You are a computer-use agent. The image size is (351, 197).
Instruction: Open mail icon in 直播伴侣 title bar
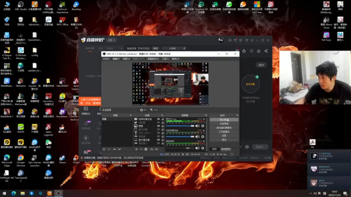(235, 40)
